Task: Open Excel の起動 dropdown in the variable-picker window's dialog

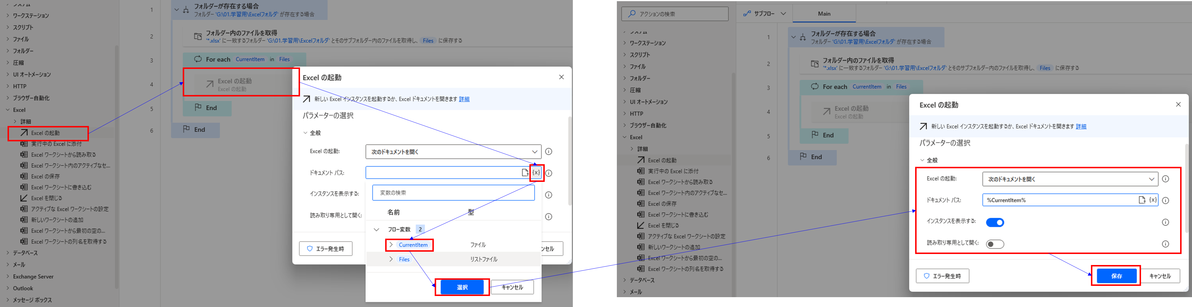Action: pyautogui.click(x=453, y=152)
